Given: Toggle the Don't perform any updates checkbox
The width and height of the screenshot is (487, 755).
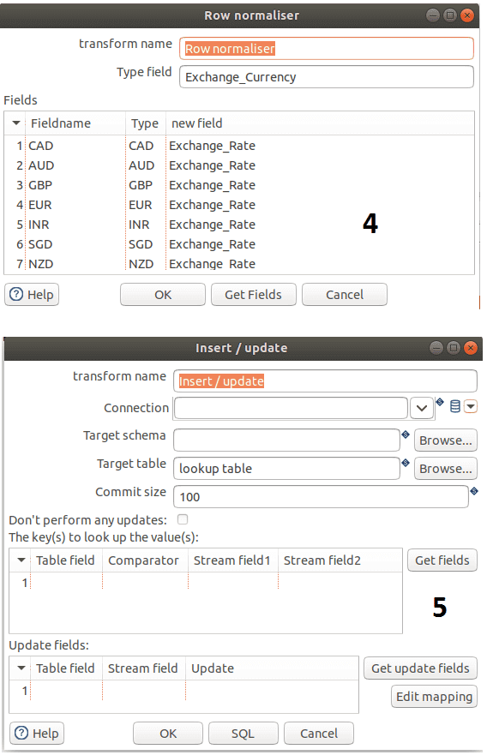Looking at the screenshot, I should [x=183, y=519].
